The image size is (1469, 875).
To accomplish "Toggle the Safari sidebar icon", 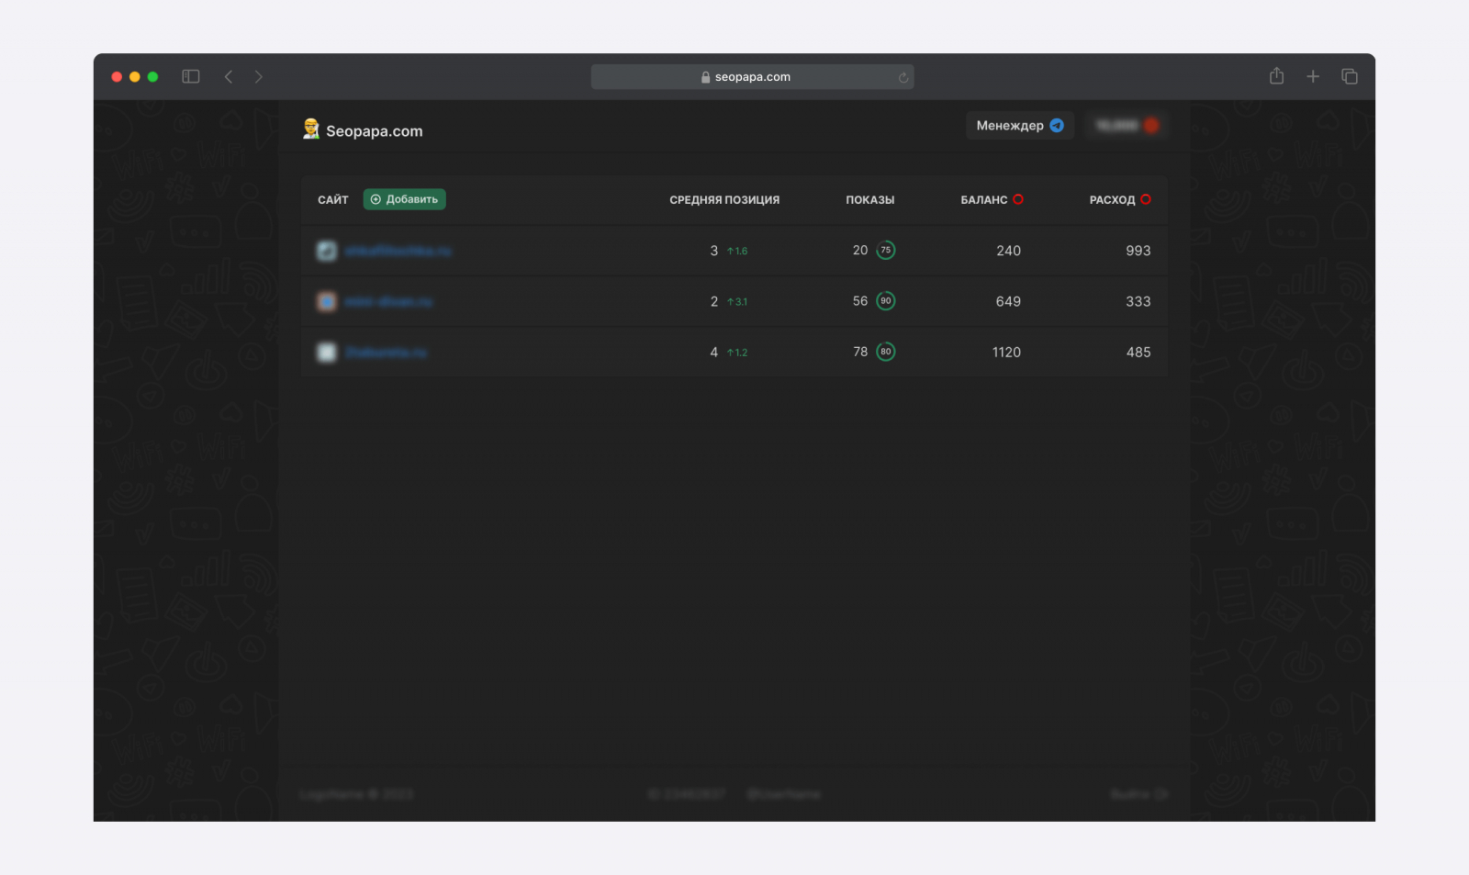I will point(191,77).
